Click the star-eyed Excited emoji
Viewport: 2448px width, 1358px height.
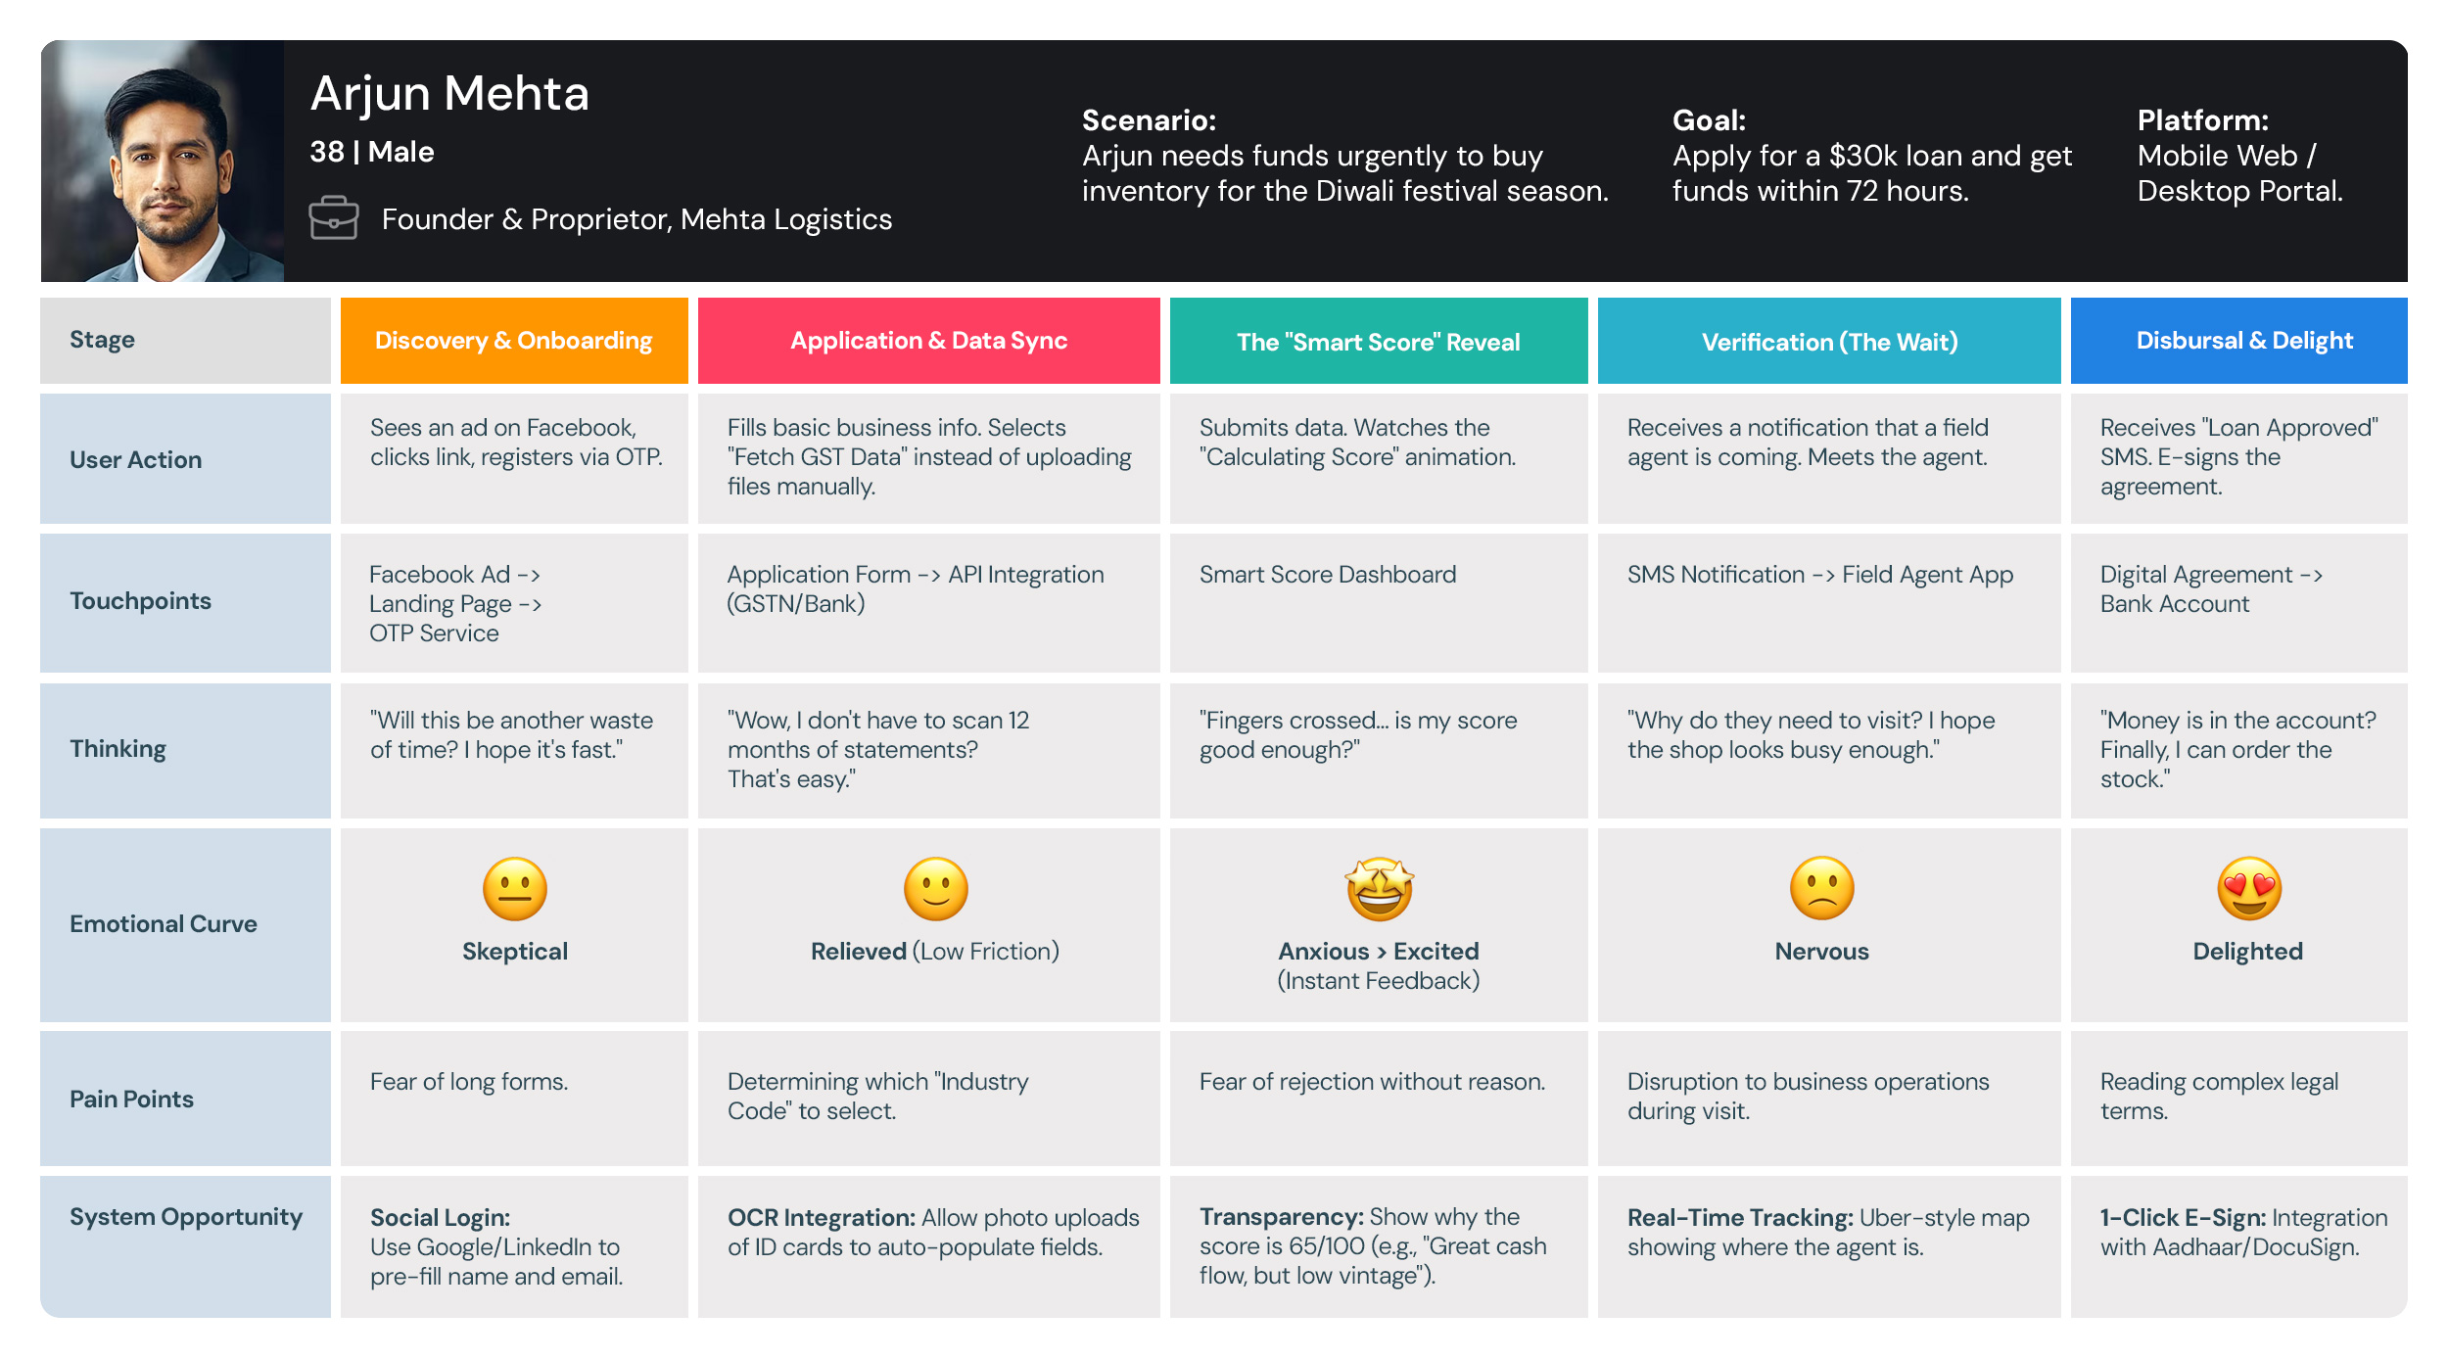pyautogui.click(x=1379, y=889)
